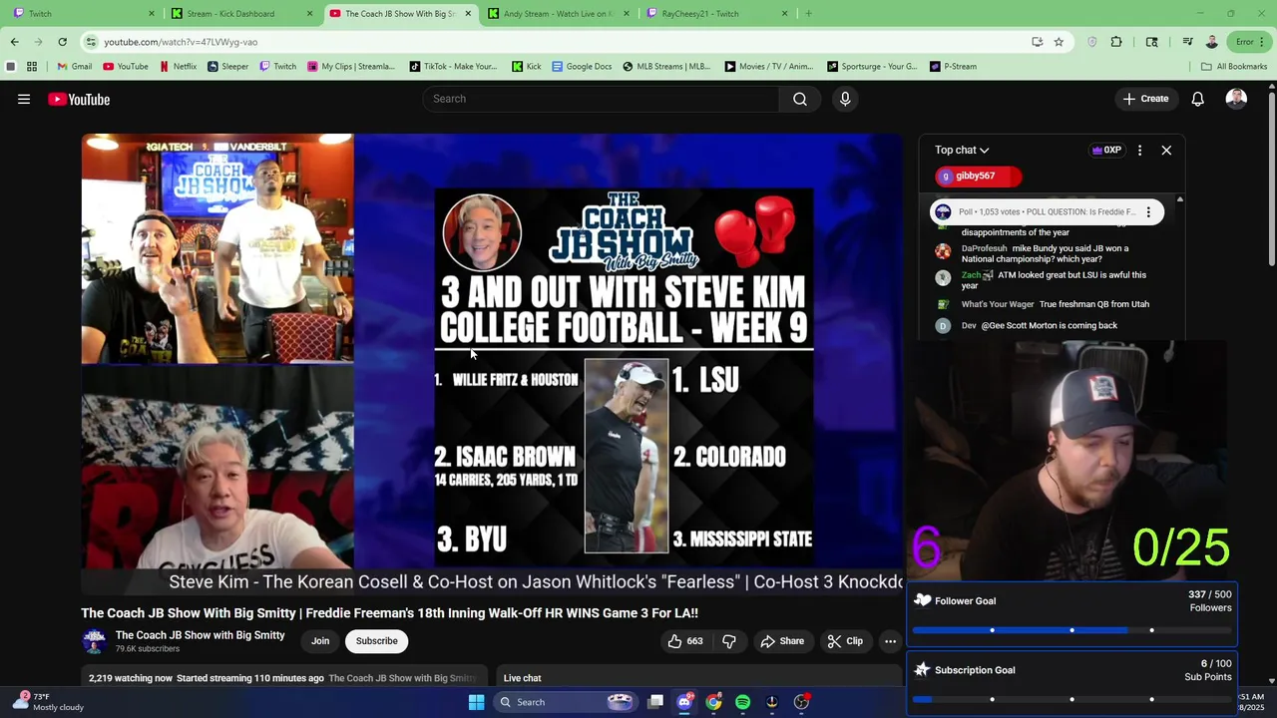Open the YouTube guide hamburger menu
1277x718 pixels.
[x=24, y=99]
